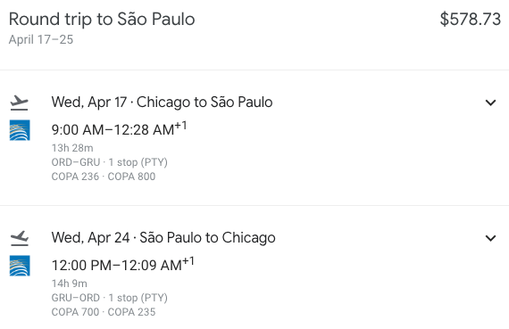The width and height of the screenshot is (509, 329).
Task: Click the $578.73 total price
Action: click(x=471, y=19)
